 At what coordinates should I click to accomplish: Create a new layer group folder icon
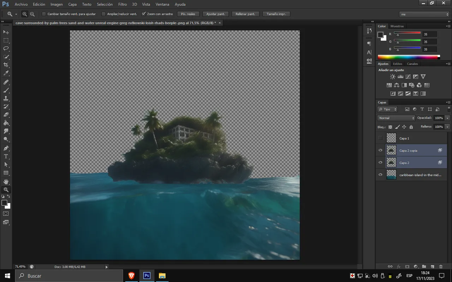(424, 267)
